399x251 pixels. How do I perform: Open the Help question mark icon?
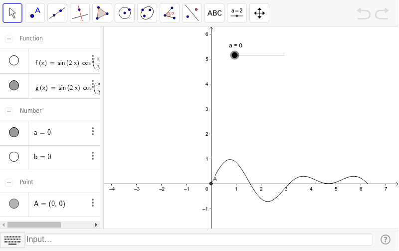385,240
